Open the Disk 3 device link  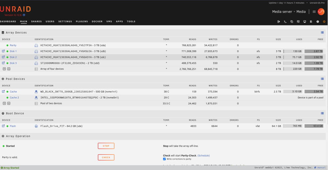(13, 63)
